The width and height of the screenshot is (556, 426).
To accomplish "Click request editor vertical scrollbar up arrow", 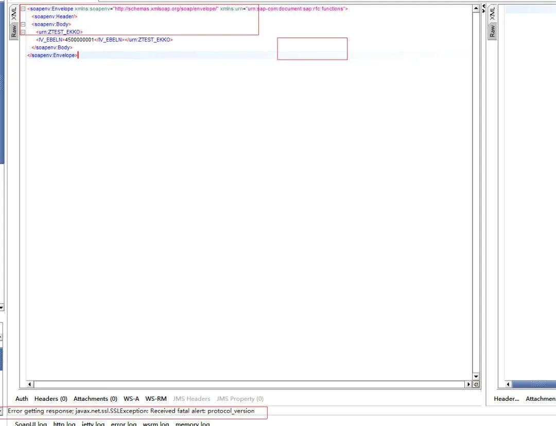I will click(476, 9).
